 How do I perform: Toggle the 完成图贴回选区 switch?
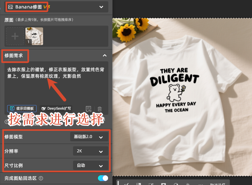pyautogui.click(x=103, y=178)
